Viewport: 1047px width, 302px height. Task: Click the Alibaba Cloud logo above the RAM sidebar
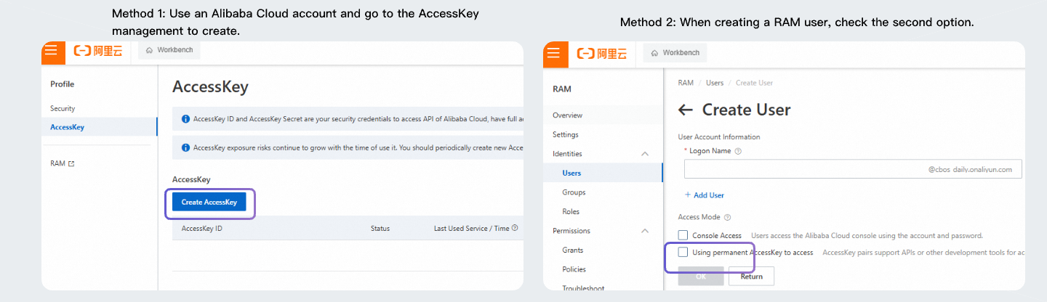(601, 53)
